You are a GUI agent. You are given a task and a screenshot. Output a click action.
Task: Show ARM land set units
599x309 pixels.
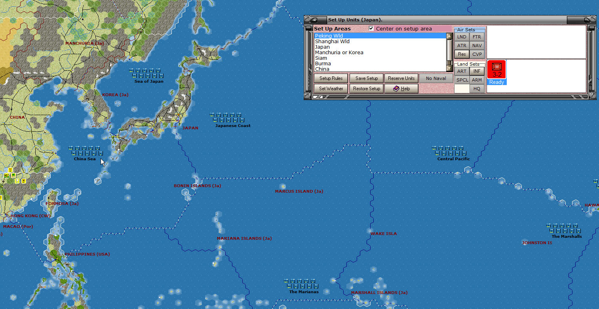coord(477,80)
